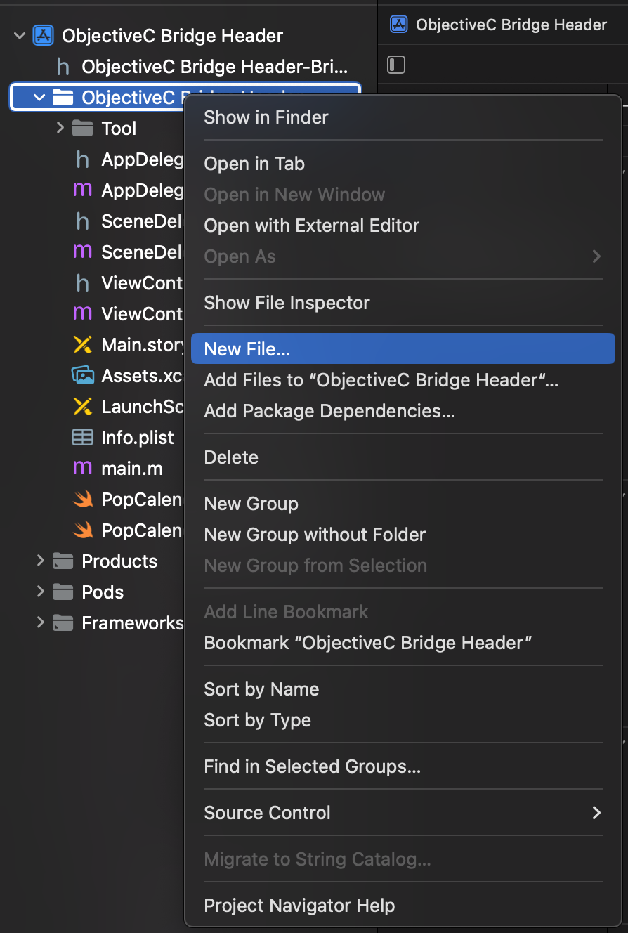Screen dimensions: 628x933
Task: Click the project icon in the editor tab
Action: point(399,25)
